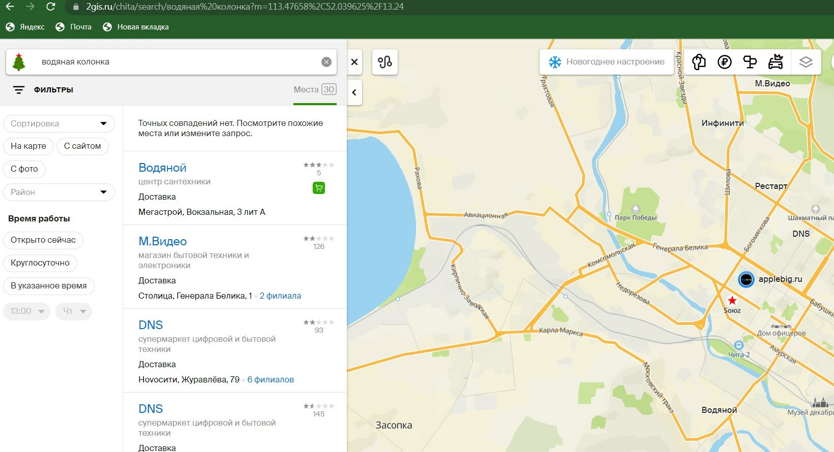Expand the Сортировка dropdown
This screenshot has height=452, width=834.
click(59, 123)
